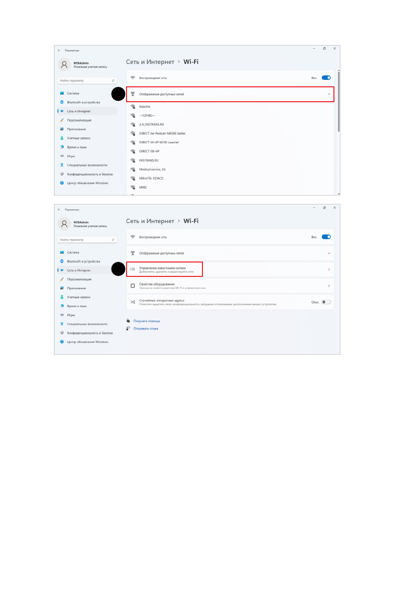This screenshot has height=591, width=394.
Task: Click the list icon for Управление известными сетями
Action: pos(132,269)
